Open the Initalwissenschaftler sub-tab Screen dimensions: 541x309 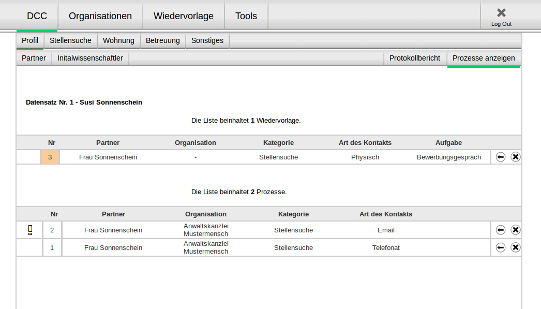tap(90, 58)
